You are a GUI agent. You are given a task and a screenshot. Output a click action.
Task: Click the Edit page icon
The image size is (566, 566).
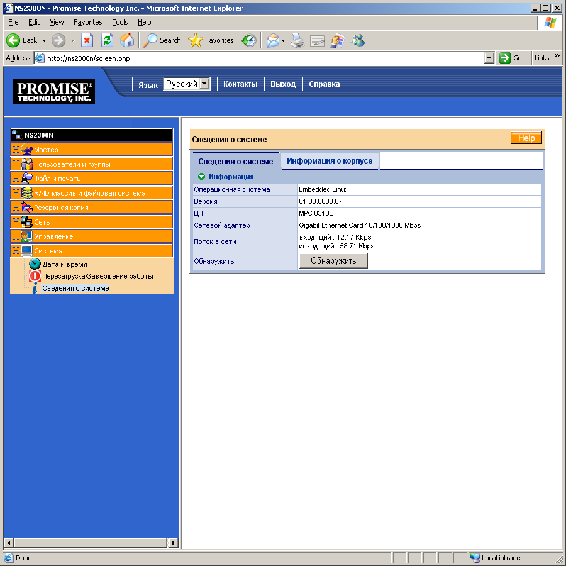tap(318, 40)
